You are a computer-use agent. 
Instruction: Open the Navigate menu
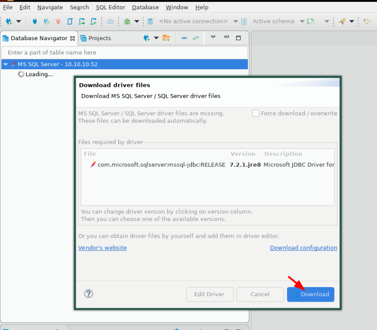tap(50, 7)
